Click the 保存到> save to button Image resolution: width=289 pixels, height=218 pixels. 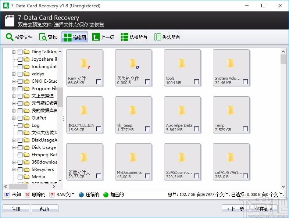click(264, 209)
